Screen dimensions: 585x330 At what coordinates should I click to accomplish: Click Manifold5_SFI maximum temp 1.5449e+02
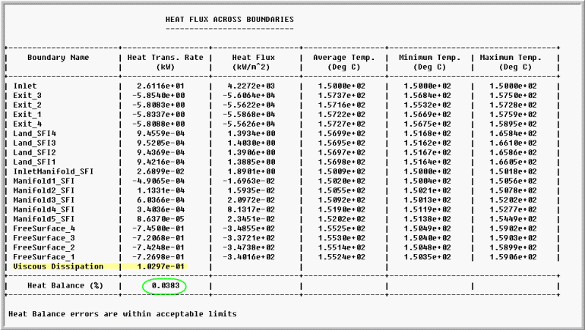[x=513, y=219]
